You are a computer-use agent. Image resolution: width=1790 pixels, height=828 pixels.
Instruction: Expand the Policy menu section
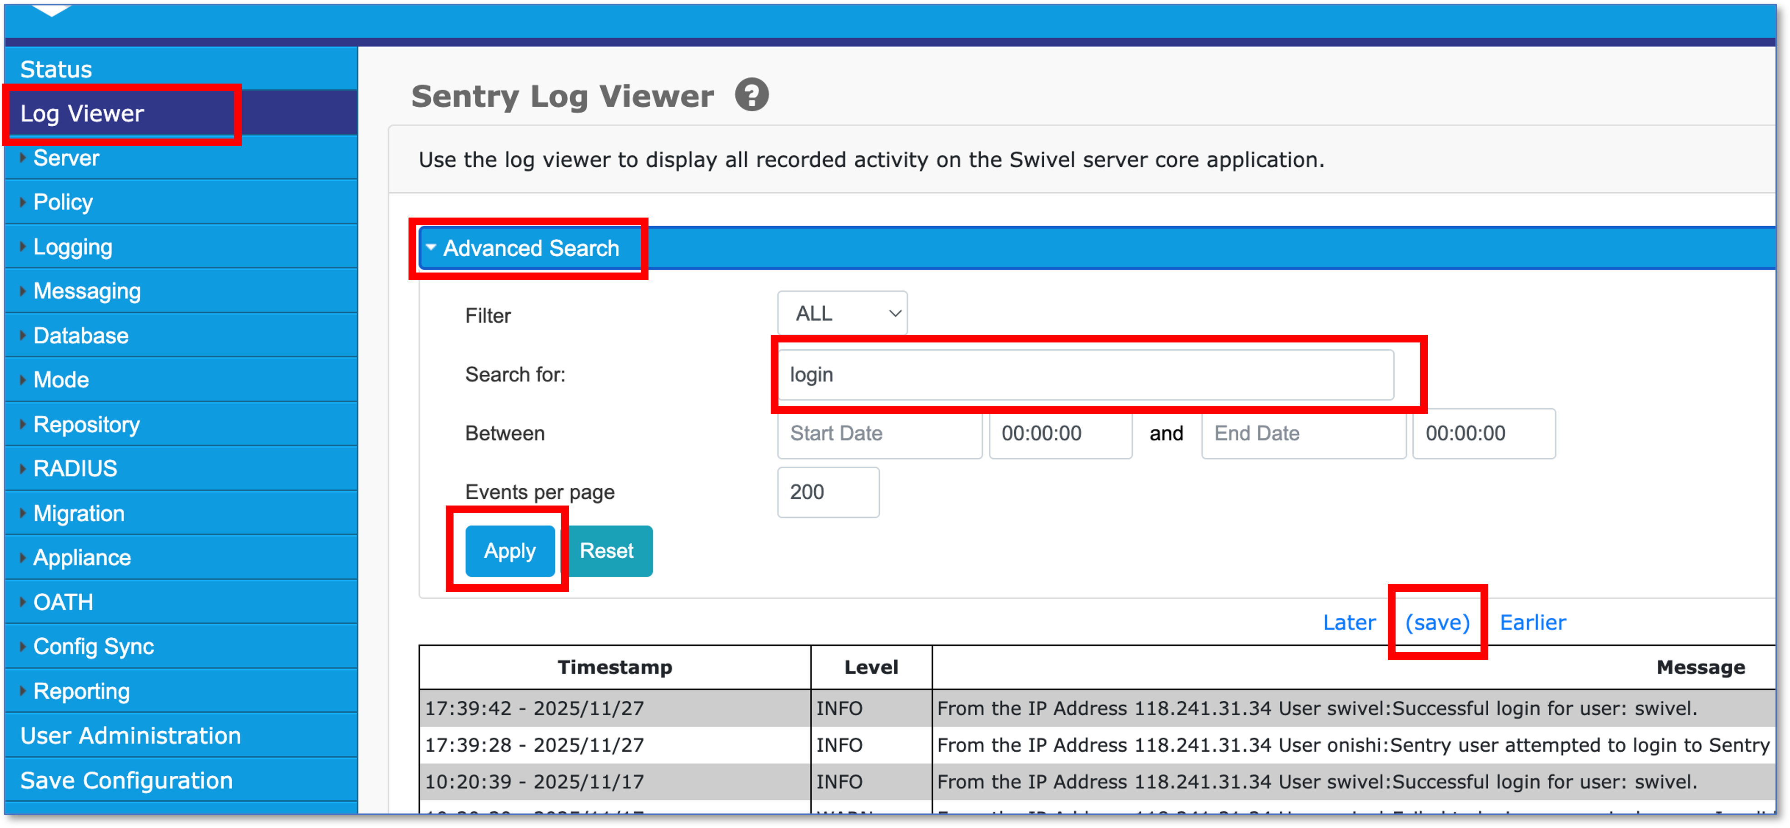pos(63,202)
